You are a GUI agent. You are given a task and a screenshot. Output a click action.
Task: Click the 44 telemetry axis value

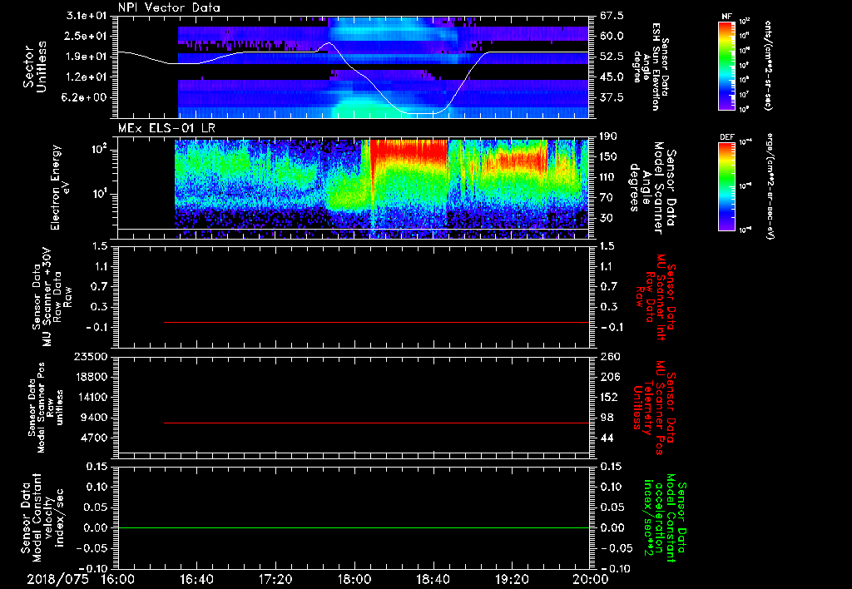pos(607,438)
